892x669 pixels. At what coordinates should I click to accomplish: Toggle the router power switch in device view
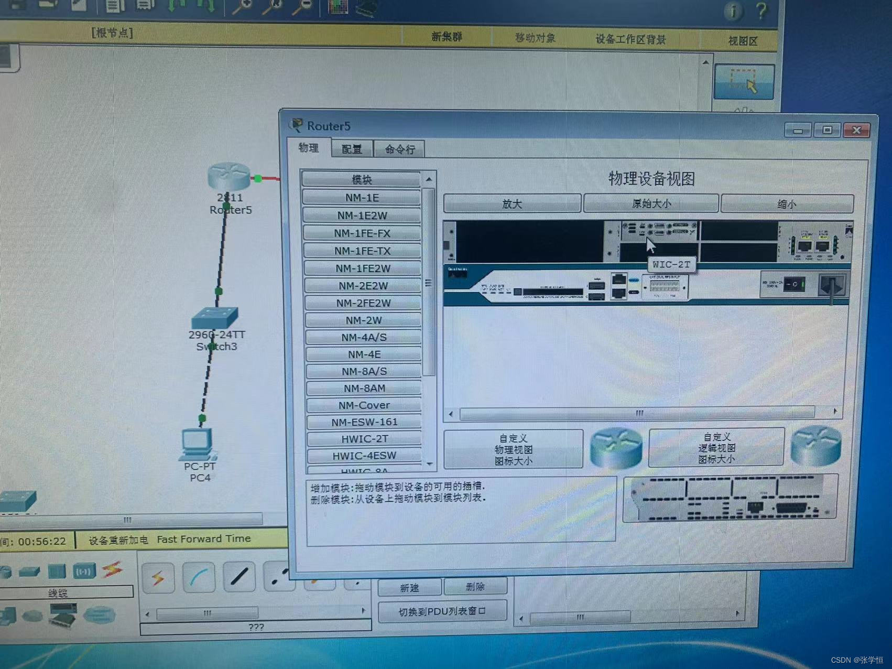tap(794, 285)
